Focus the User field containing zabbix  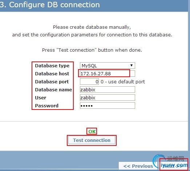(108, 98)
